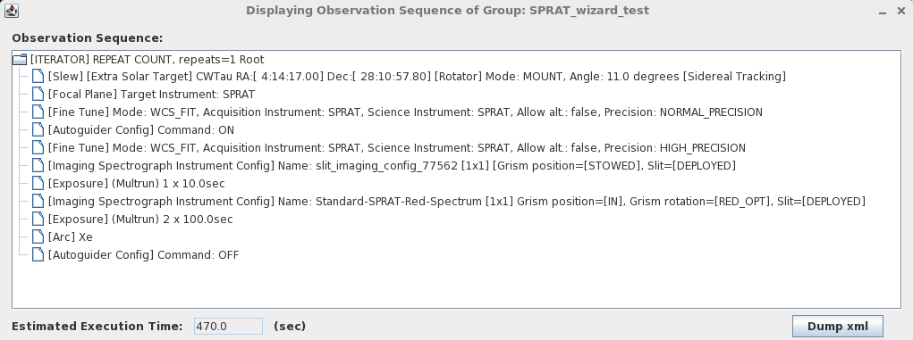
Task: Select the ITERATOR REPEAT COUNT Root node text
Action: (x=147, y=60)
